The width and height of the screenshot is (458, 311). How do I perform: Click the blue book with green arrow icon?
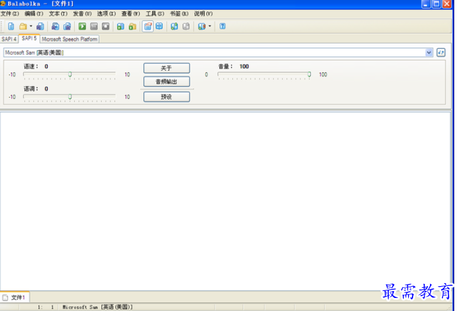tap(174, 27)
